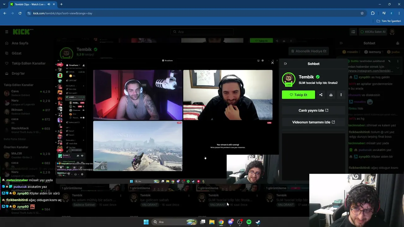Image resolution: width=404 pixels, height=227 pixels.
Task: Close the clip viewer popup
Action: coord(272,63)
